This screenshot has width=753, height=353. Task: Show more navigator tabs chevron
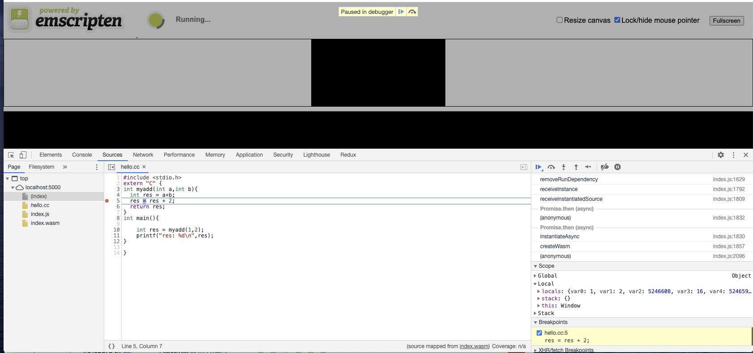click(65, 167)
